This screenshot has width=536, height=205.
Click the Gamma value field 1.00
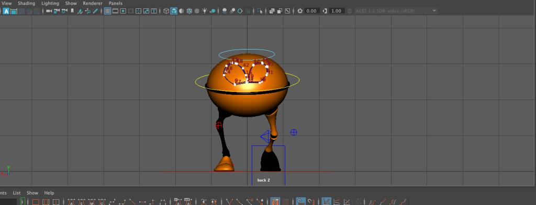coord(337,11)
